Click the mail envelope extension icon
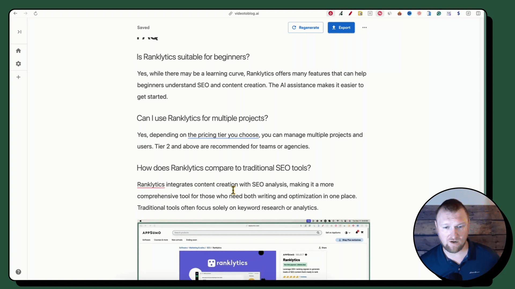The image size is (515, 289). (x=449, y=13)
